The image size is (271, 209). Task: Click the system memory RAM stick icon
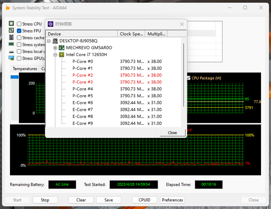(11, 44)
